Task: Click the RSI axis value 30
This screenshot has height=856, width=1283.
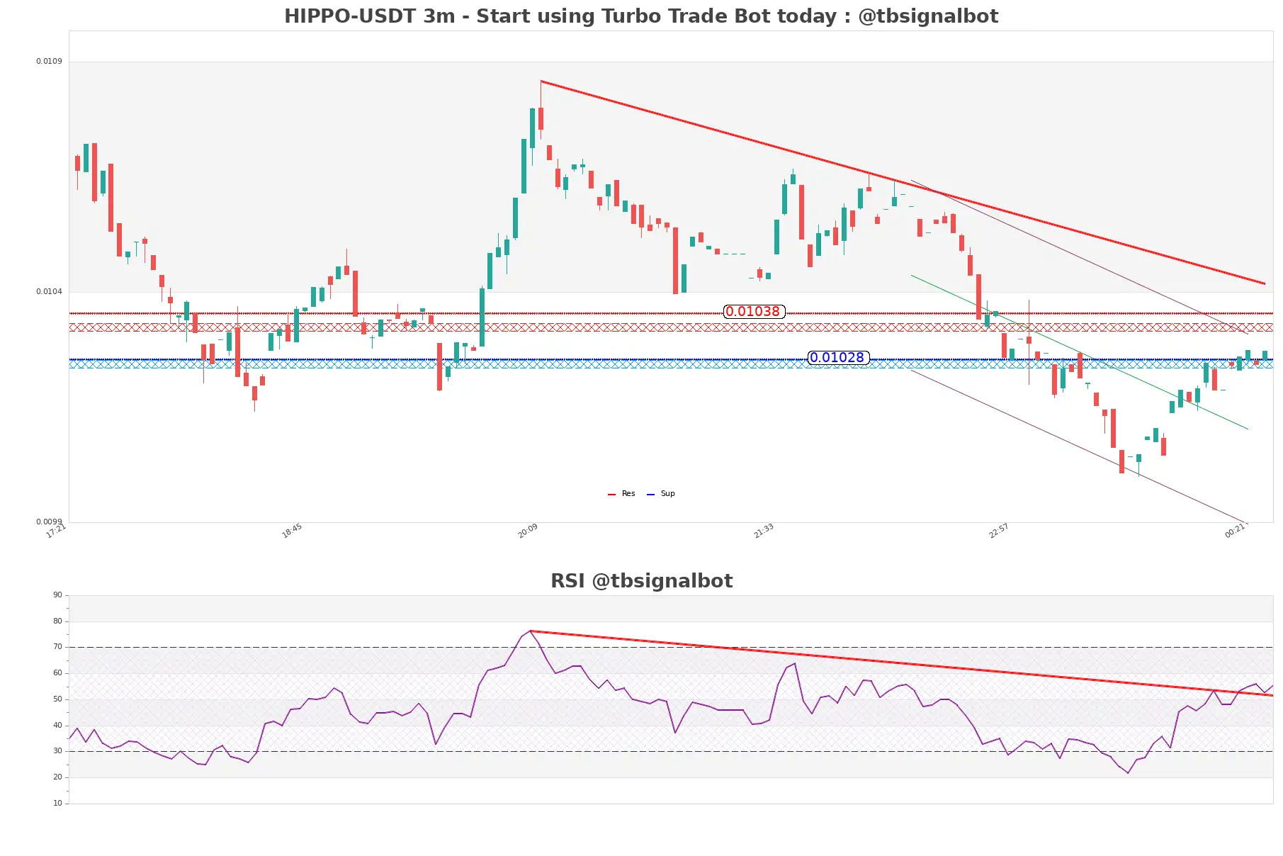Action: 57,751
